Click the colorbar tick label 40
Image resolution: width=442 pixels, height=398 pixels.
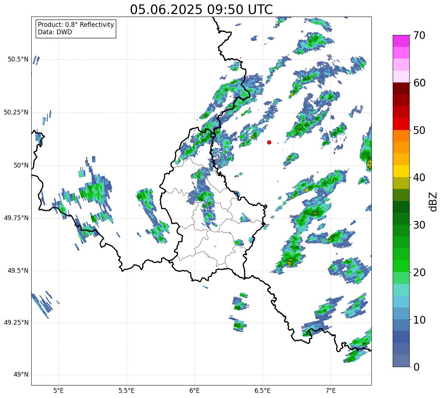point(419,177)
